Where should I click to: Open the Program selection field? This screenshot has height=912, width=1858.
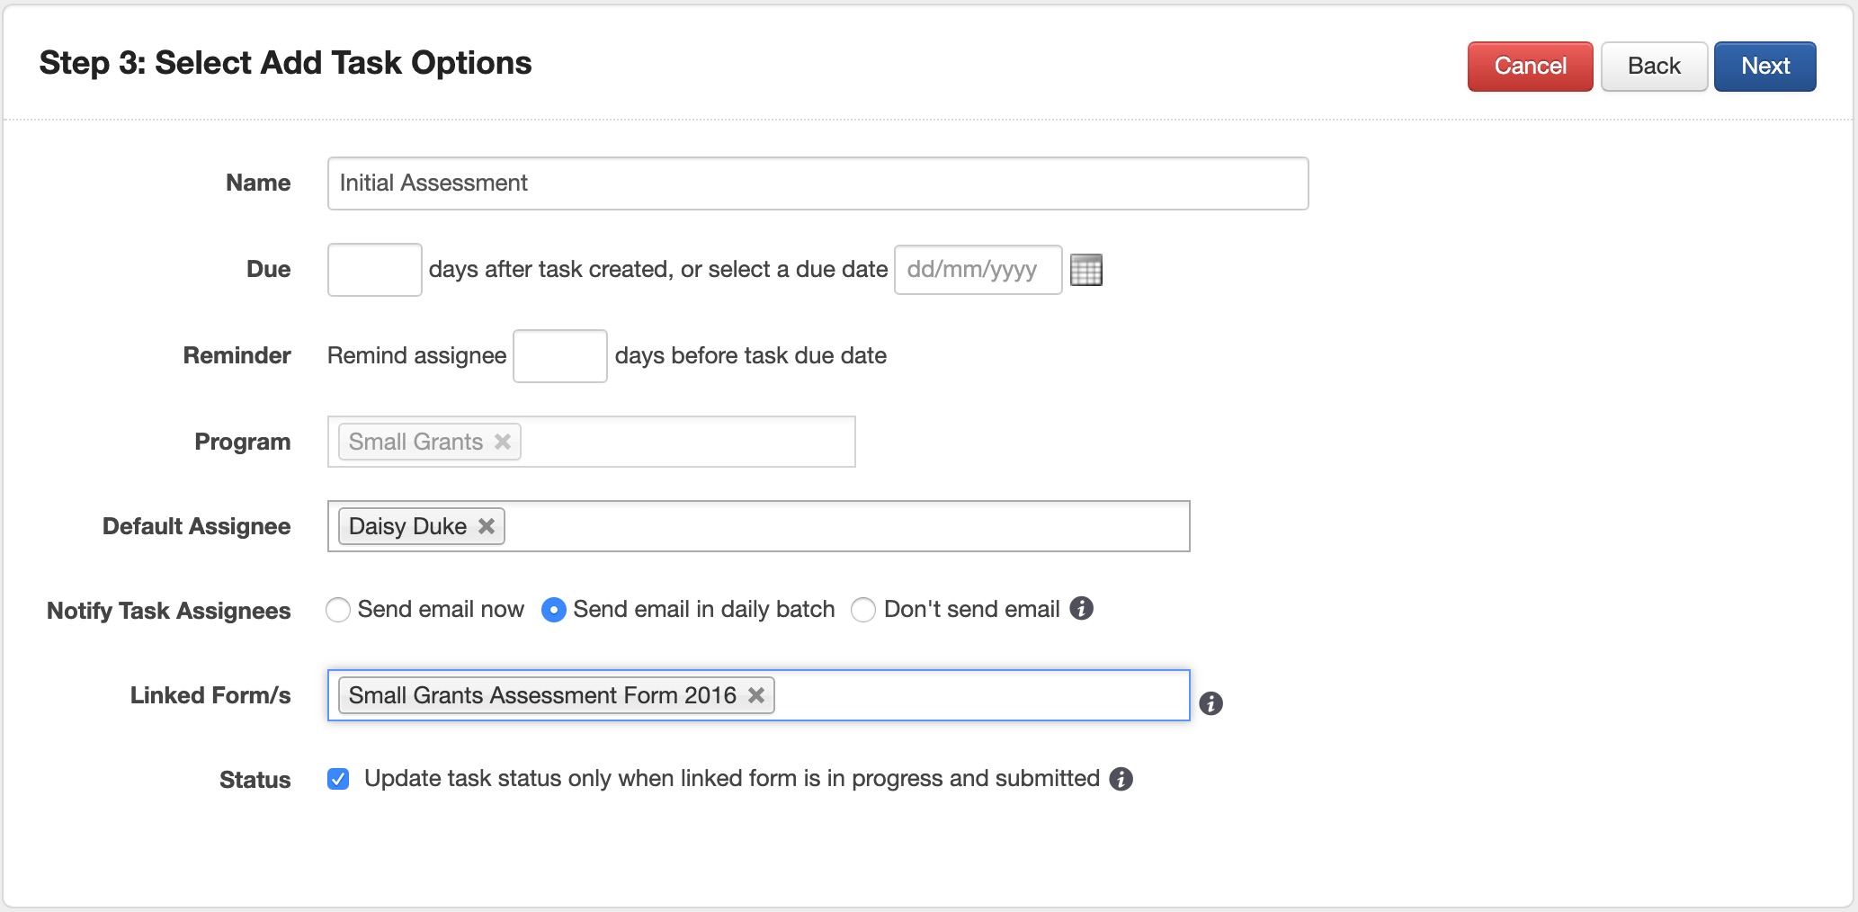tap(688, 442)
